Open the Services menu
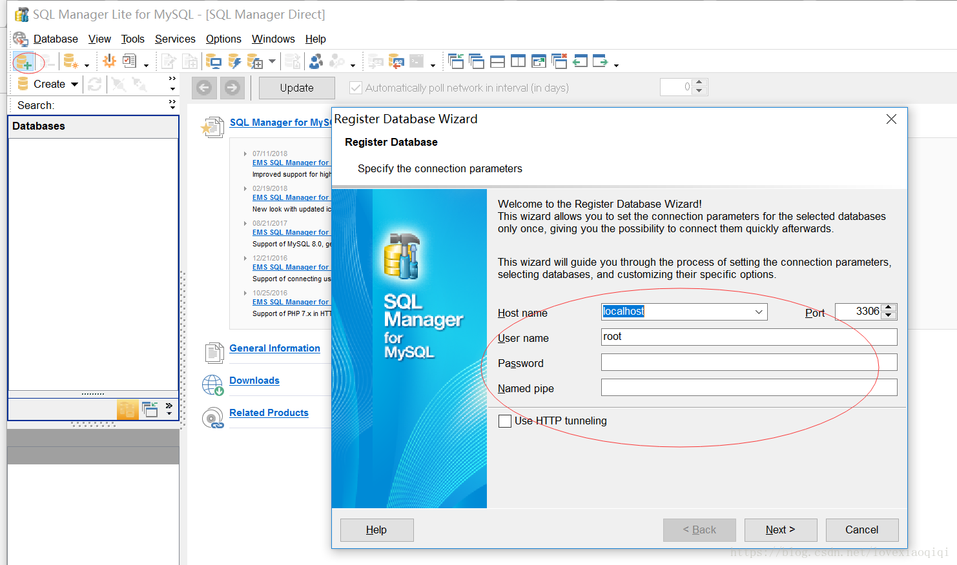Viewport: 957px width, 565px height. tap(175, 39)
